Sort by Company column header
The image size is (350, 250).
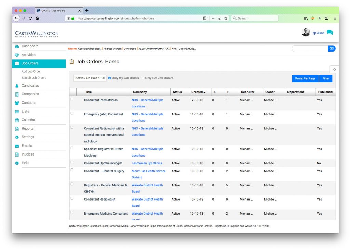(x=140, y=92)
